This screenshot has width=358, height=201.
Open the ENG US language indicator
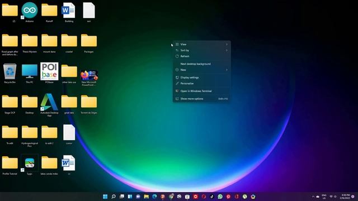pyautogui.click(x=324, y=197)
